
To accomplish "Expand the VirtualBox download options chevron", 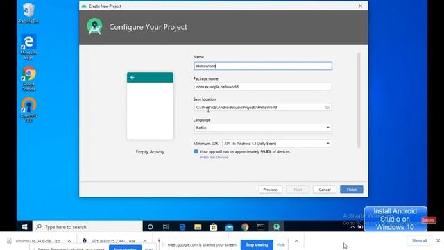I will (x=145, y=241).
